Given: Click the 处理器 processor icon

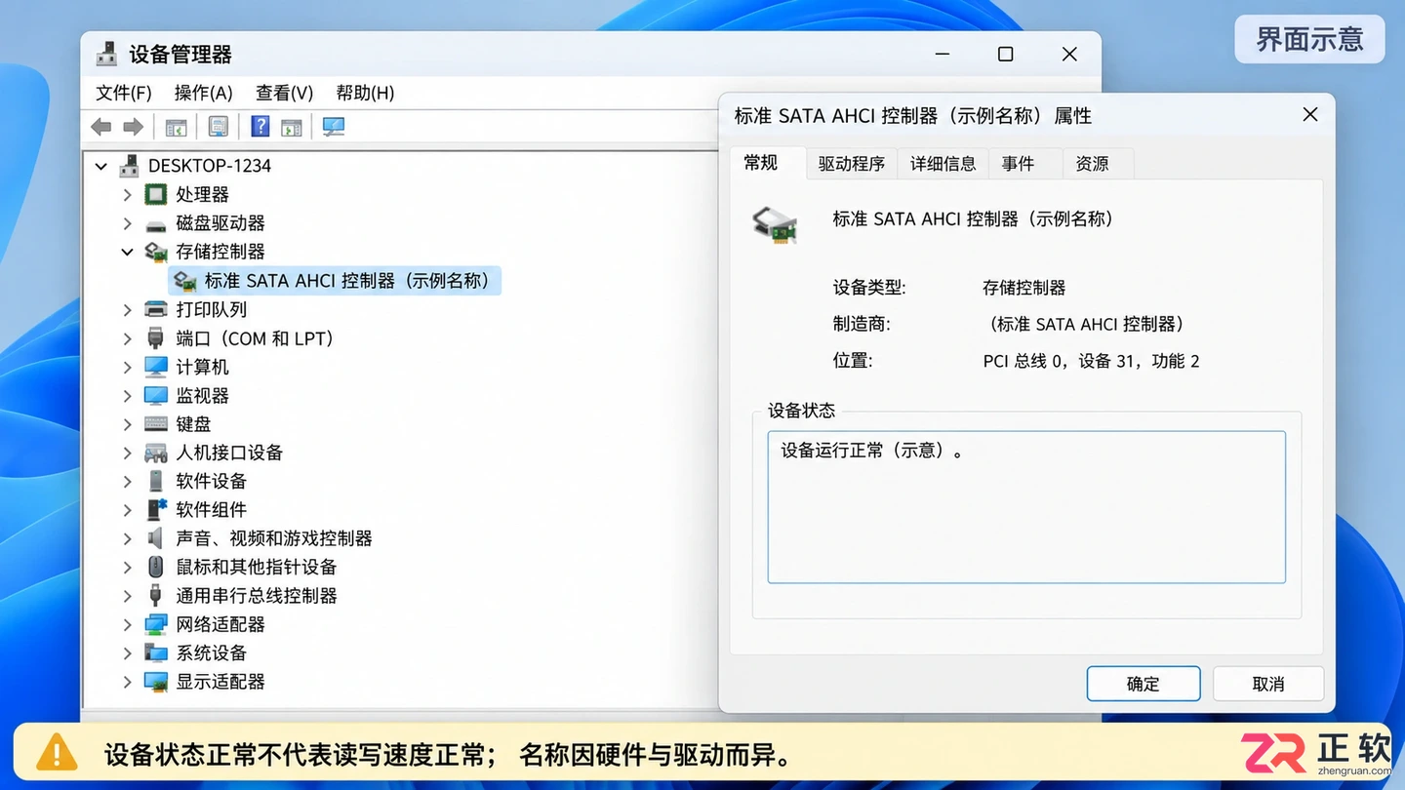Looking at the screenshot, I should (x=156, y=194).
